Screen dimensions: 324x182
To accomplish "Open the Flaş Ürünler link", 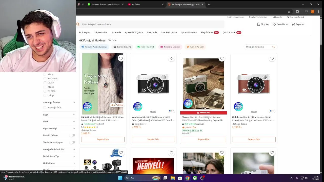I will 210,32.
